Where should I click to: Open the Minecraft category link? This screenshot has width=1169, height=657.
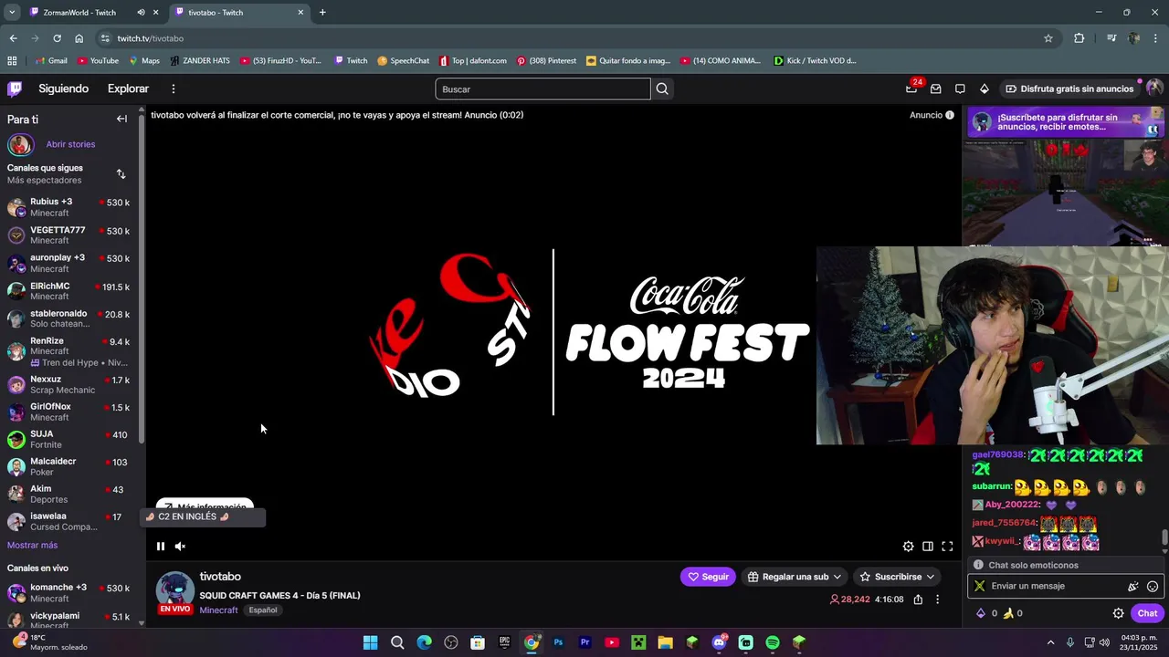click(x=218, y=610)
